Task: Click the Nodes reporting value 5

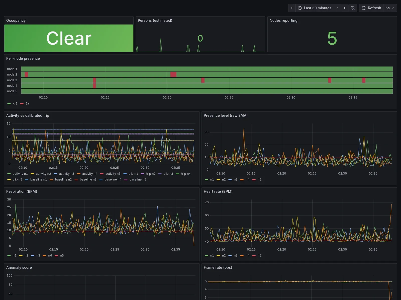Action: coord(332,38)
